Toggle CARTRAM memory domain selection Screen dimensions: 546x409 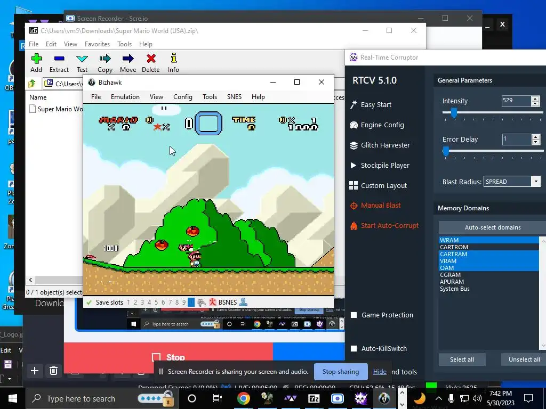pos(488,254)
